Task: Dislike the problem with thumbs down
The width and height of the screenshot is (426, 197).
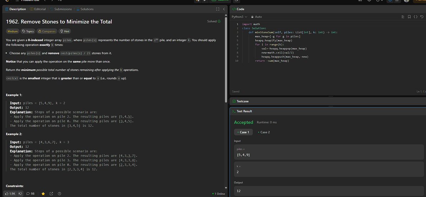Action: tap(21, 193)
